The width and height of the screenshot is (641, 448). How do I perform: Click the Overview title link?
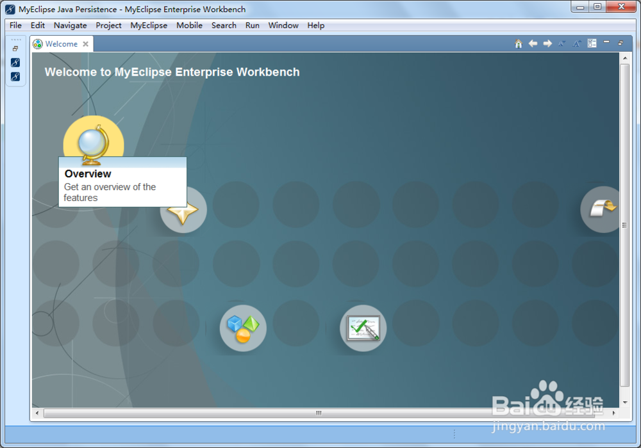point(88,174)
